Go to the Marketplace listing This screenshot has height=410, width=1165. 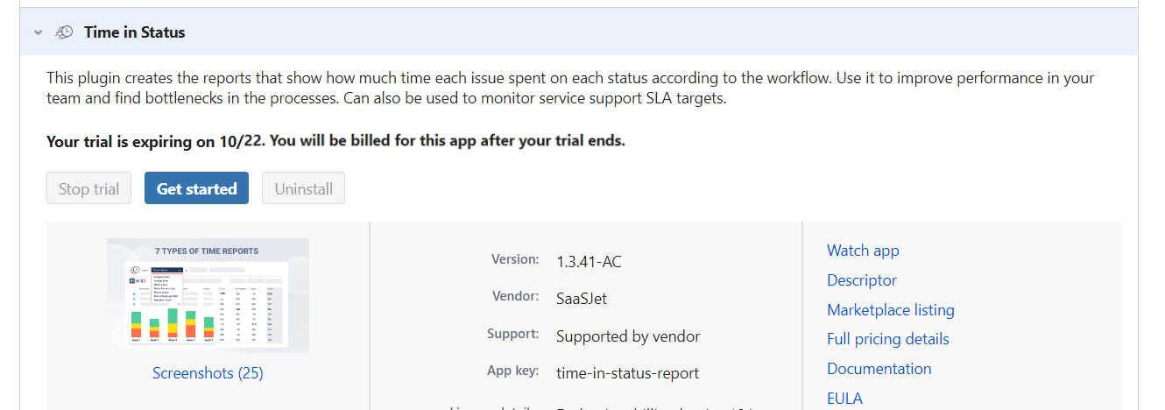[x=890, y=310]
